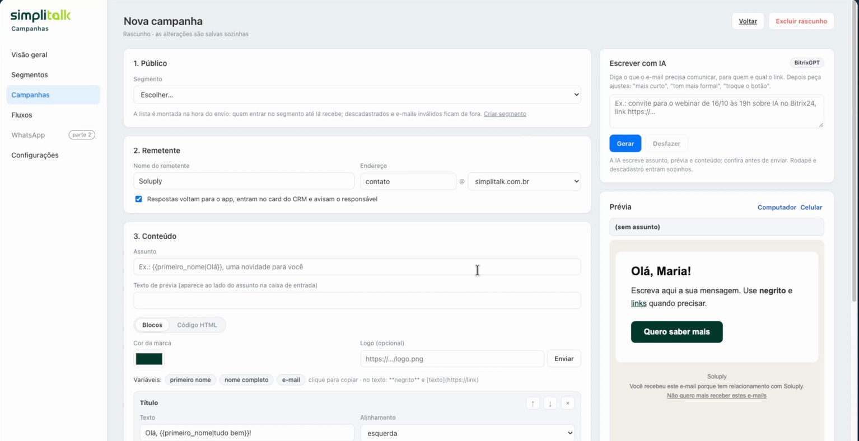This screenshot has width=859, height=441.
Task: Open the Alinhamento dropdown
Action: (468, 433)
